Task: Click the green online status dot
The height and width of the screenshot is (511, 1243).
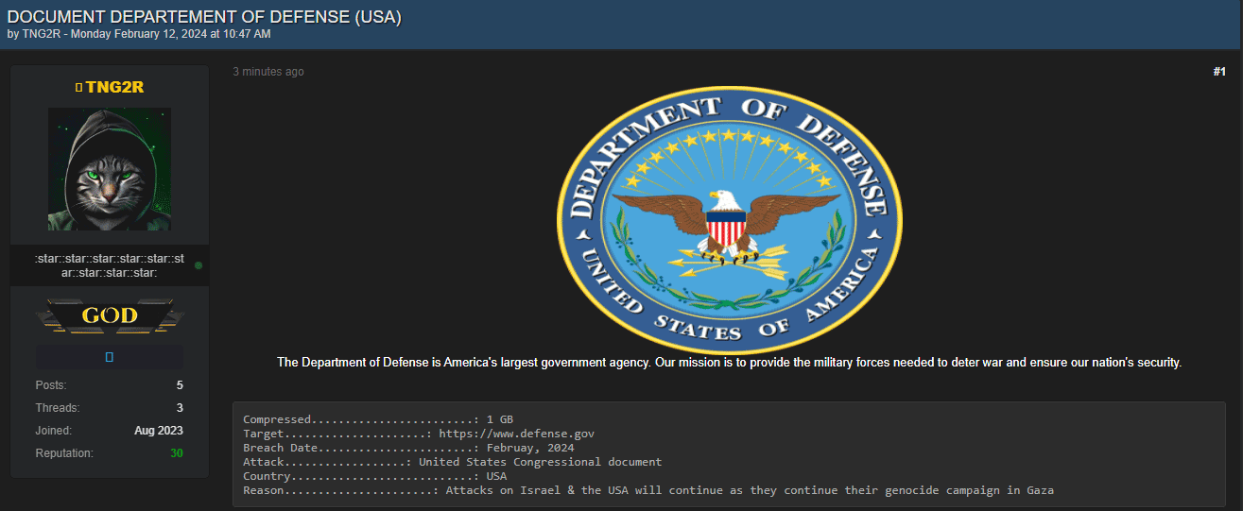Action: 199,265
